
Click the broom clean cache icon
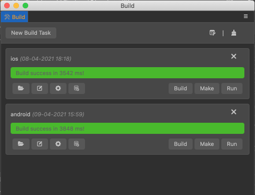coord(234,33)
